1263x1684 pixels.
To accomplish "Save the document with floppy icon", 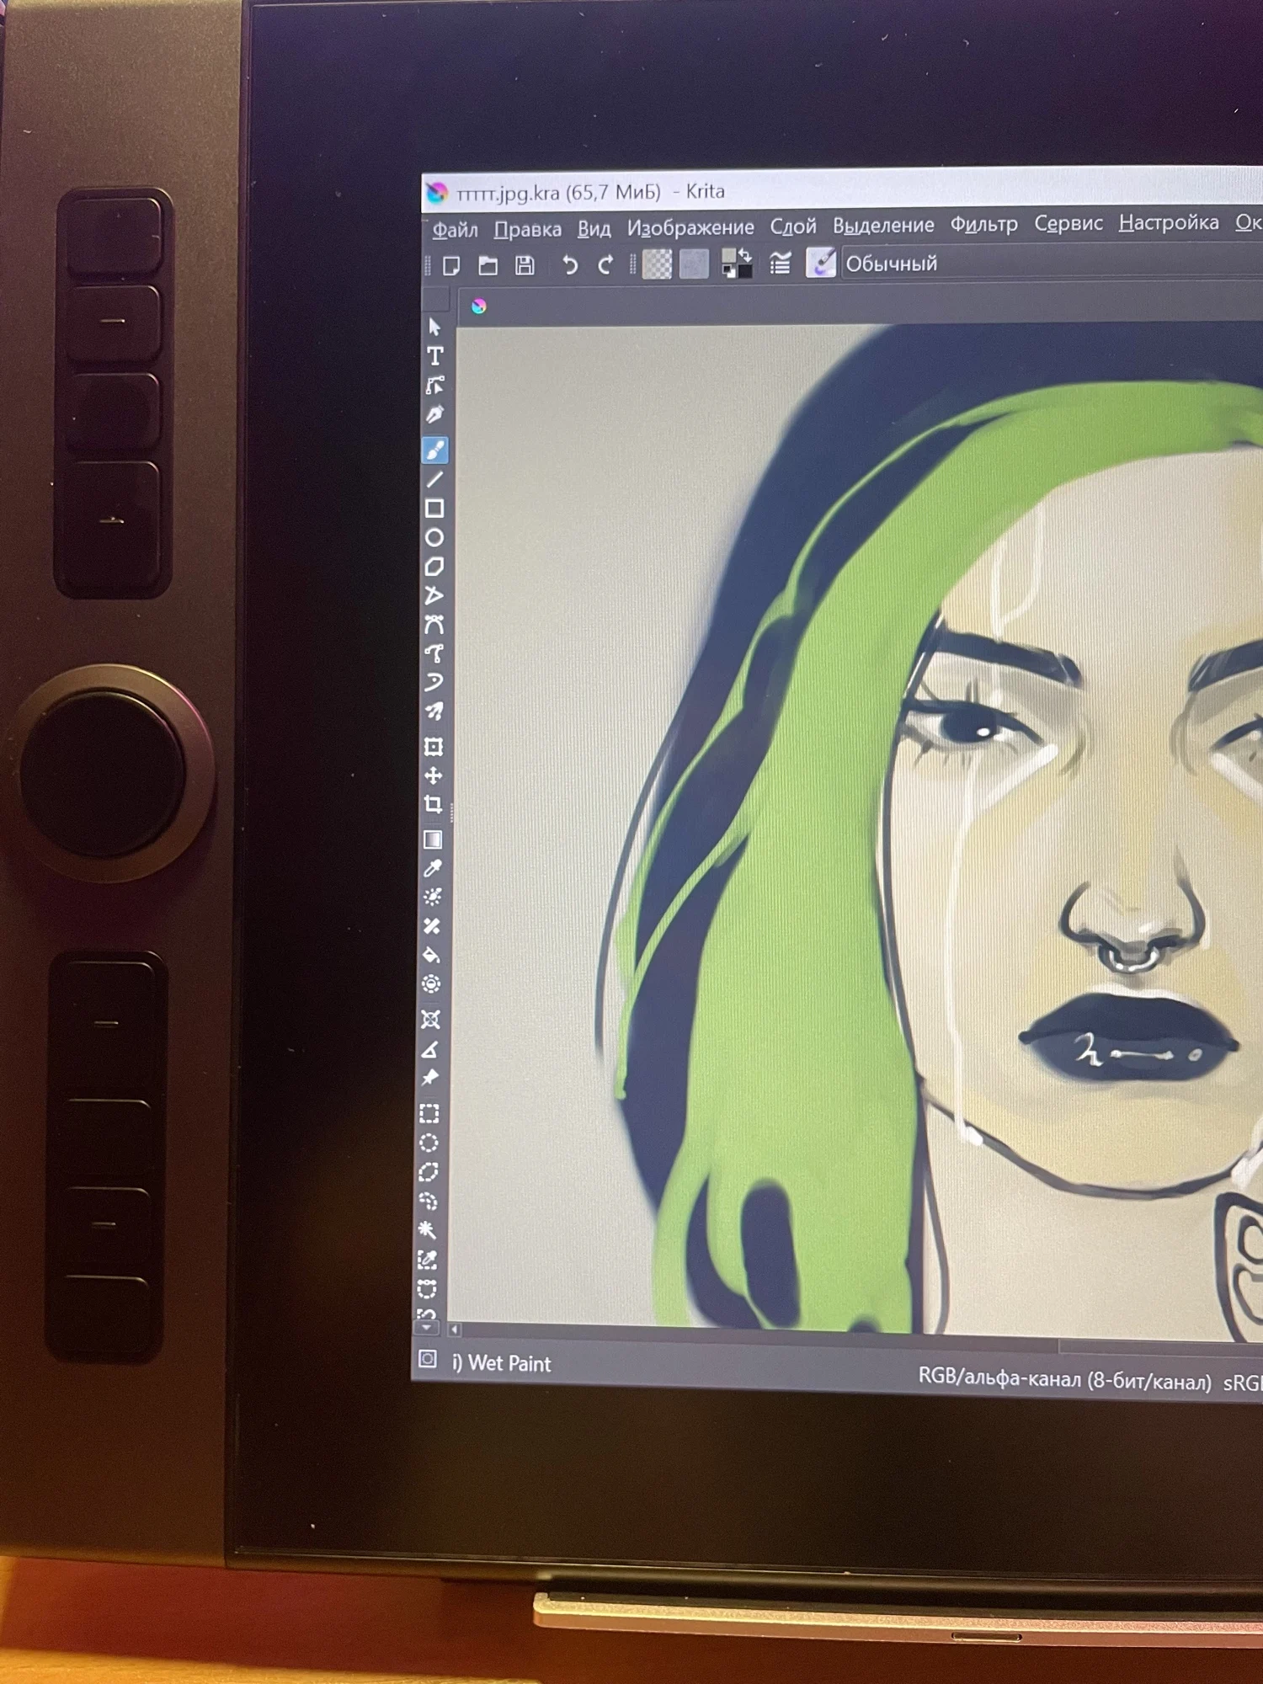I will (525, 266).
